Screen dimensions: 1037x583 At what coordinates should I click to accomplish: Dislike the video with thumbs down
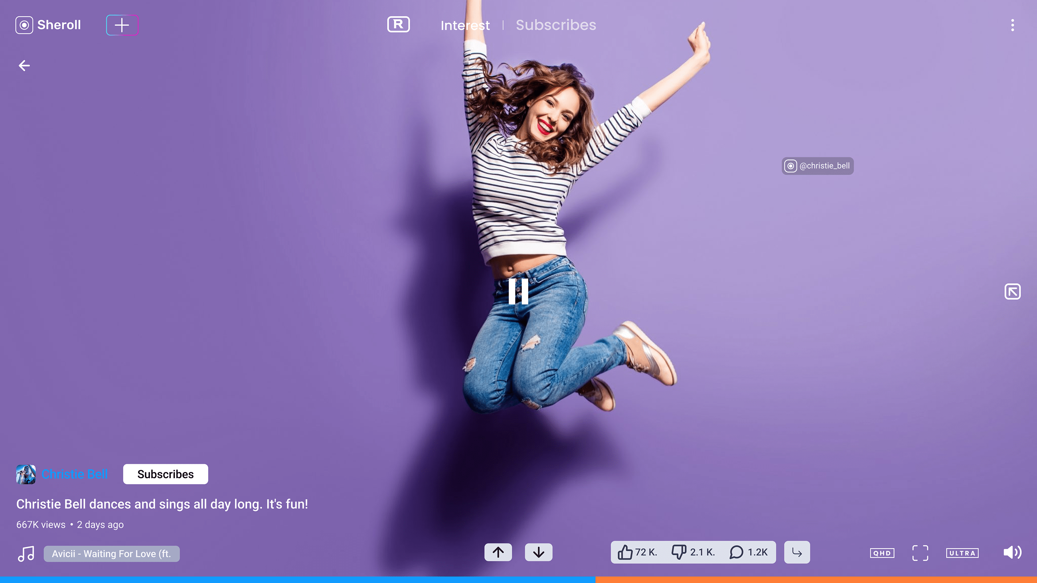(x=679, y=552)
